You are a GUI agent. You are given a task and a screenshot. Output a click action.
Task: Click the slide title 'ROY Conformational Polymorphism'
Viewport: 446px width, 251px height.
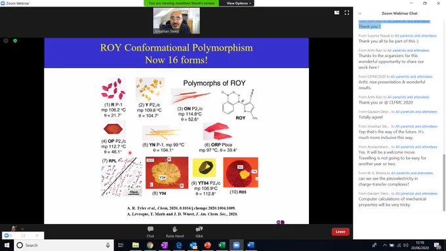(x=176, y=47)
